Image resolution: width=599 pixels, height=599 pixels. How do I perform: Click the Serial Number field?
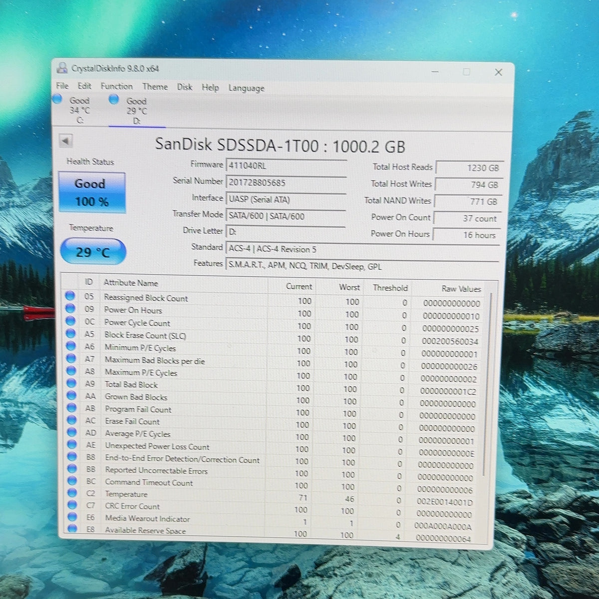[x=287, y=183]
